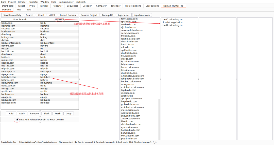
Task: Open the bgp.he.net lookup button
Action: [124, 15]
